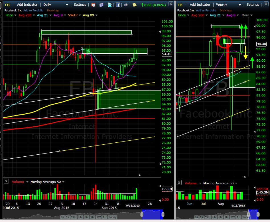Image resolution: width=270 pixels, height=222 pixels.
Task: Open Settings in the daily chart
Action: point(80,5)
